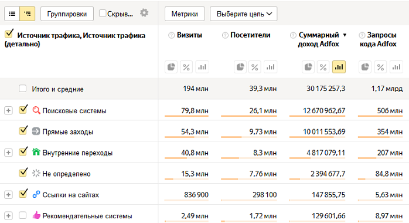Expand Ссылки на сайтах row
The height and width of the screenshot is (223, 409).
[x=8, y=195]
